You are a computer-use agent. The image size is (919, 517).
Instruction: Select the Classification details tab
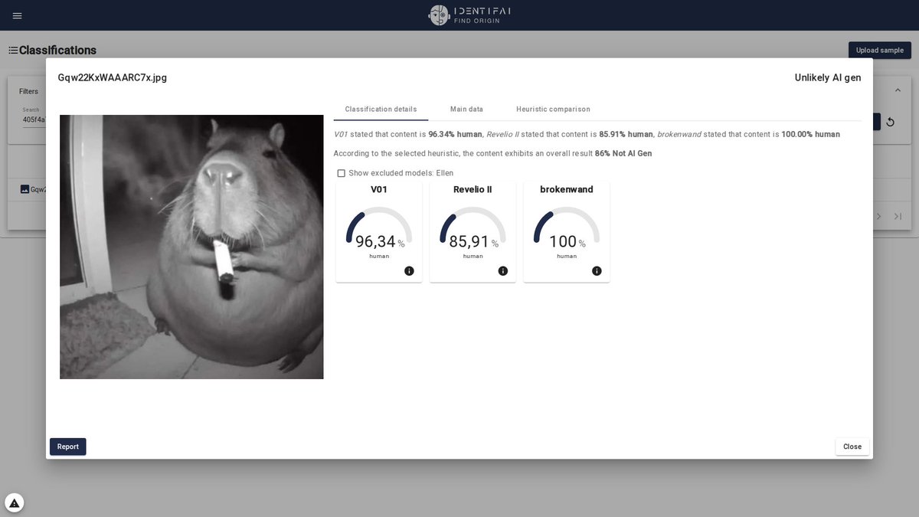pyautogui.click(x=381, y=109)
